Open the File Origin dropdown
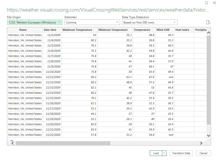The width and height of the screenshot is (218, 163). click(35, 22)
